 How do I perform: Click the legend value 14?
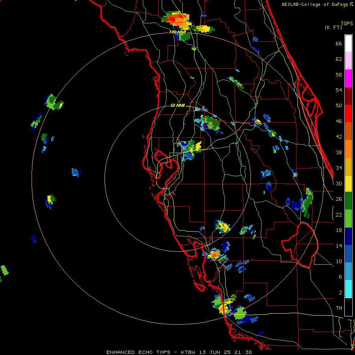[339, 246]
